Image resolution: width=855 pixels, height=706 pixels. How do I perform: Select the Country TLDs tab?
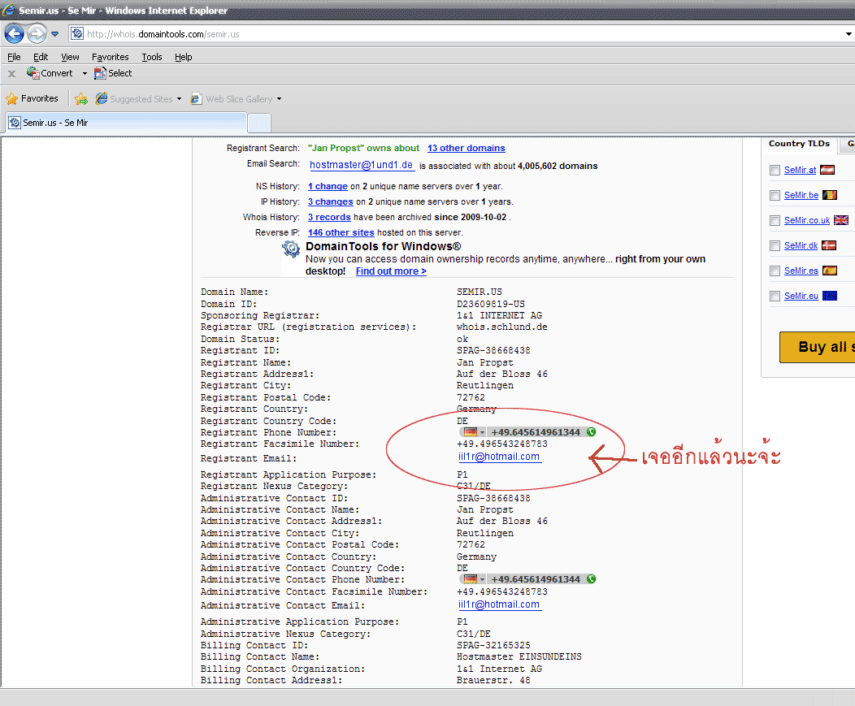[x=800, y=143]
